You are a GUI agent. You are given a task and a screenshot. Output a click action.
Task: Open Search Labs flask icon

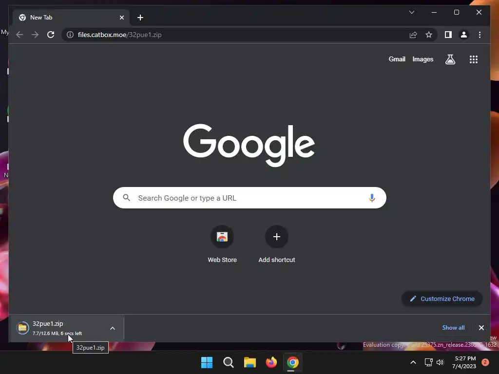coord(450,59)
